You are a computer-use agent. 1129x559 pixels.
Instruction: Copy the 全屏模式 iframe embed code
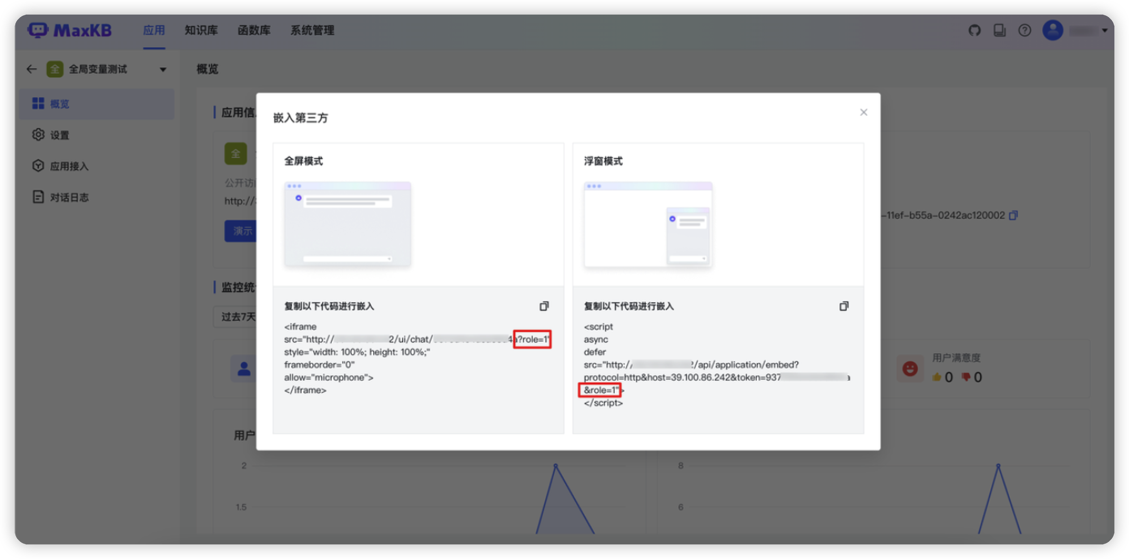[543, 306]
